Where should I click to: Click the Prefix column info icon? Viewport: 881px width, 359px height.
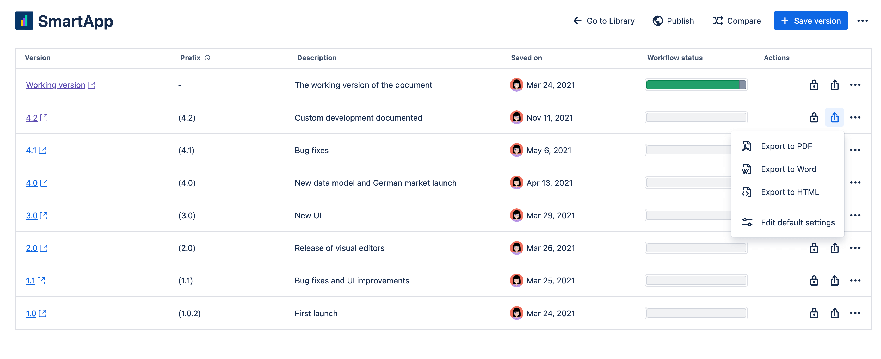(208, 58)
